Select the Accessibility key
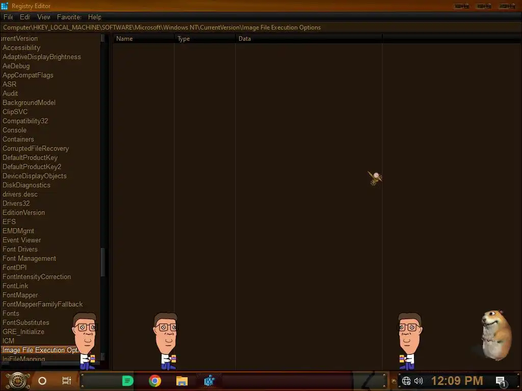This screenshot has width=522, height=391. [21, 47]
